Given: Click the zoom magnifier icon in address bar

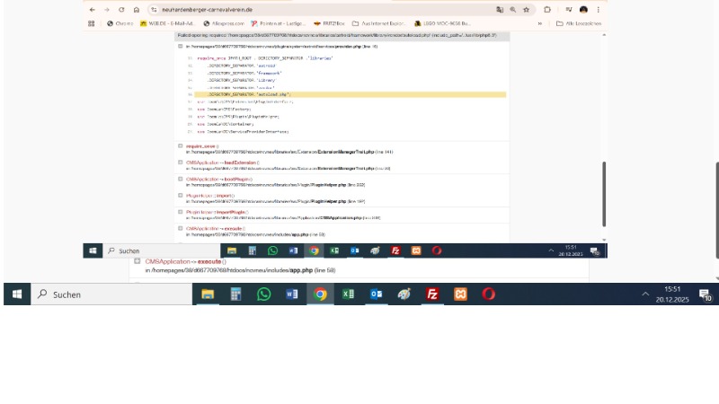Looking at the screenshot, I should tap(513, 9).
